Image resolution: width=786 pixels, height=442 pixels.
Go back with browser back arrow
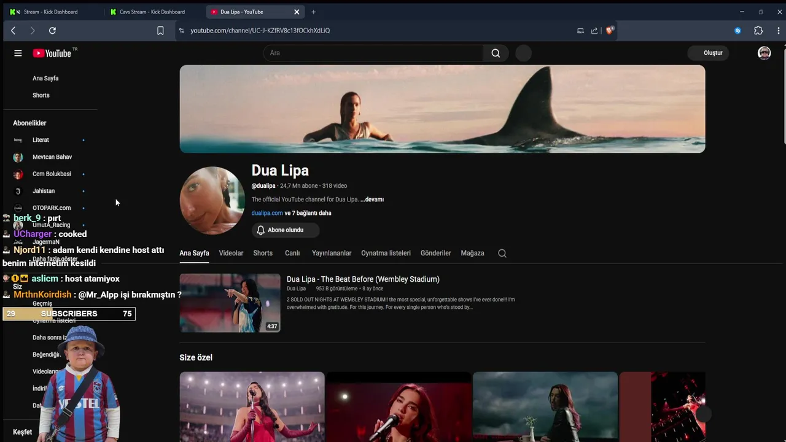click(13, 30)
